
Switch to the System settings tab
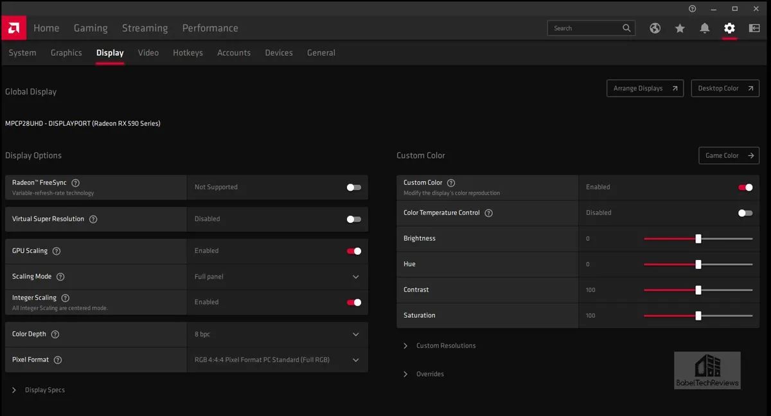(22, 53)
